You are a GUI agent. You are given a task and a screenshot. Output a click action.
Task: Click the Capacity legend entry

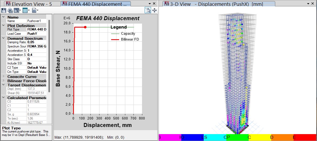(123, 34)
